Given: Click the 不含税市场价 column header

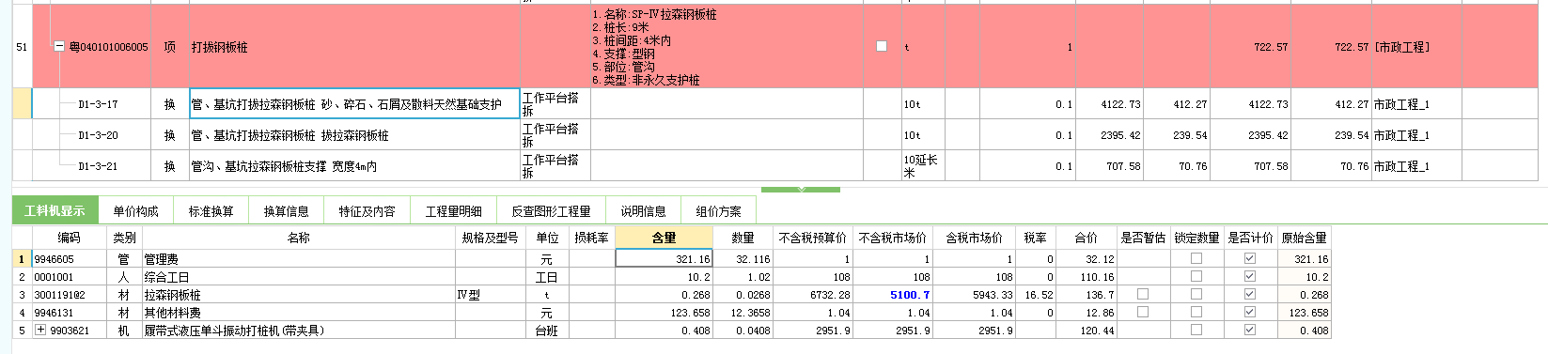Looking at the screenshot, I should pos(892,238).
